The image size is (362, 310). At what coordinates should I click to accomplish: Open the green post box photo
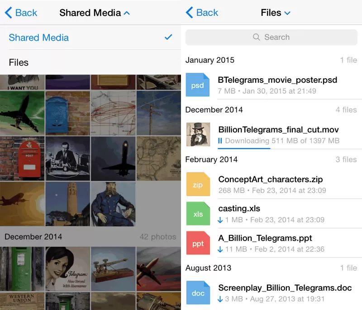tap(22, 269)
